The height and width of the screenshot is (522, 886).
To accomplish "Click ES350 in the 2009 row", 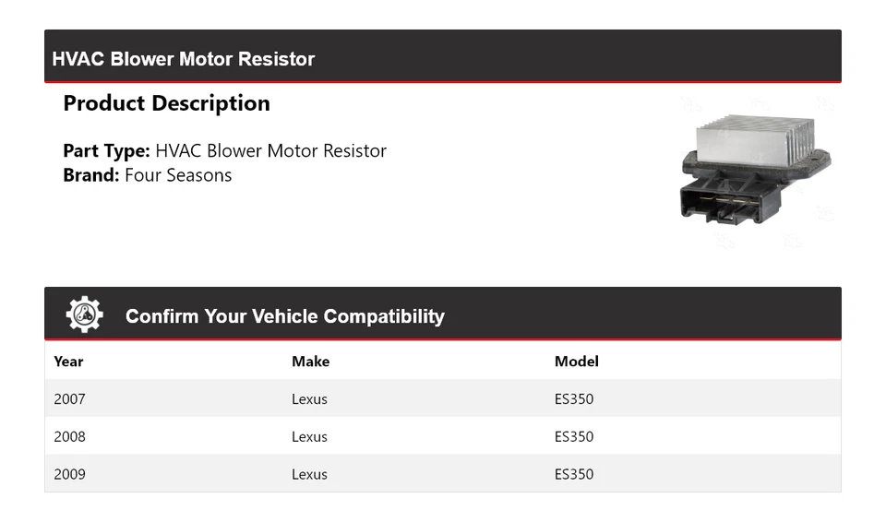I will pyautogui.click(x=573, y=474).
